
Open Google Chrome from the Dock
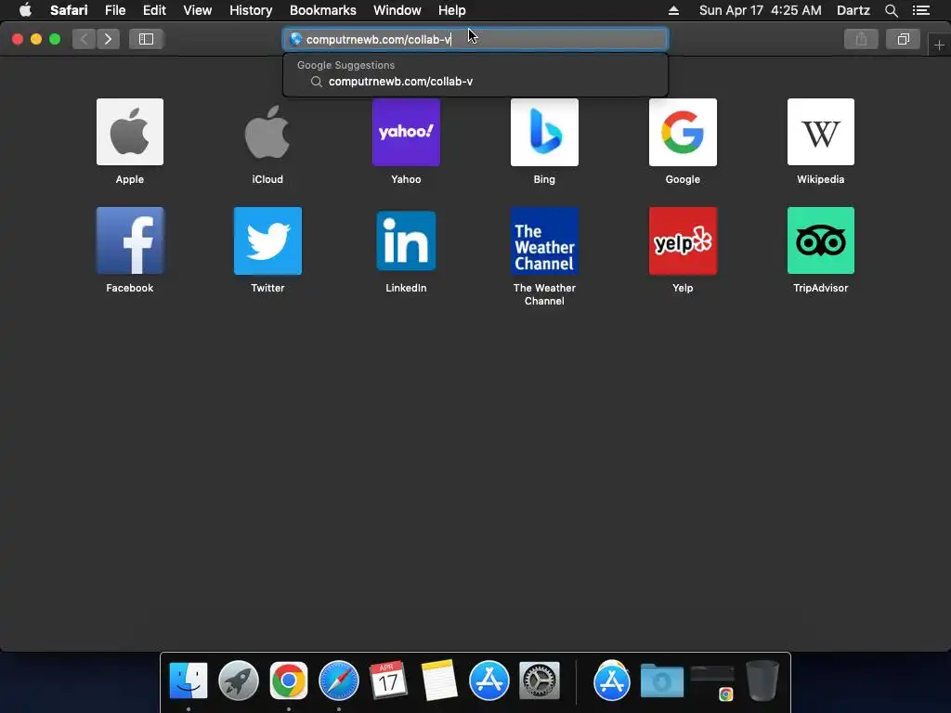coord(289,681)
